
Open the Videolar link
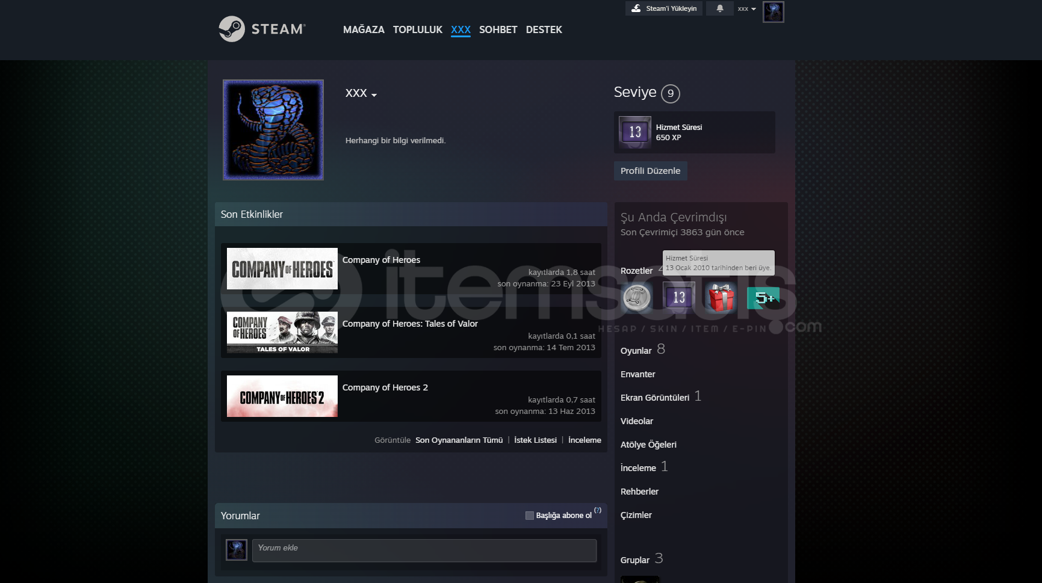pos(636,421)
